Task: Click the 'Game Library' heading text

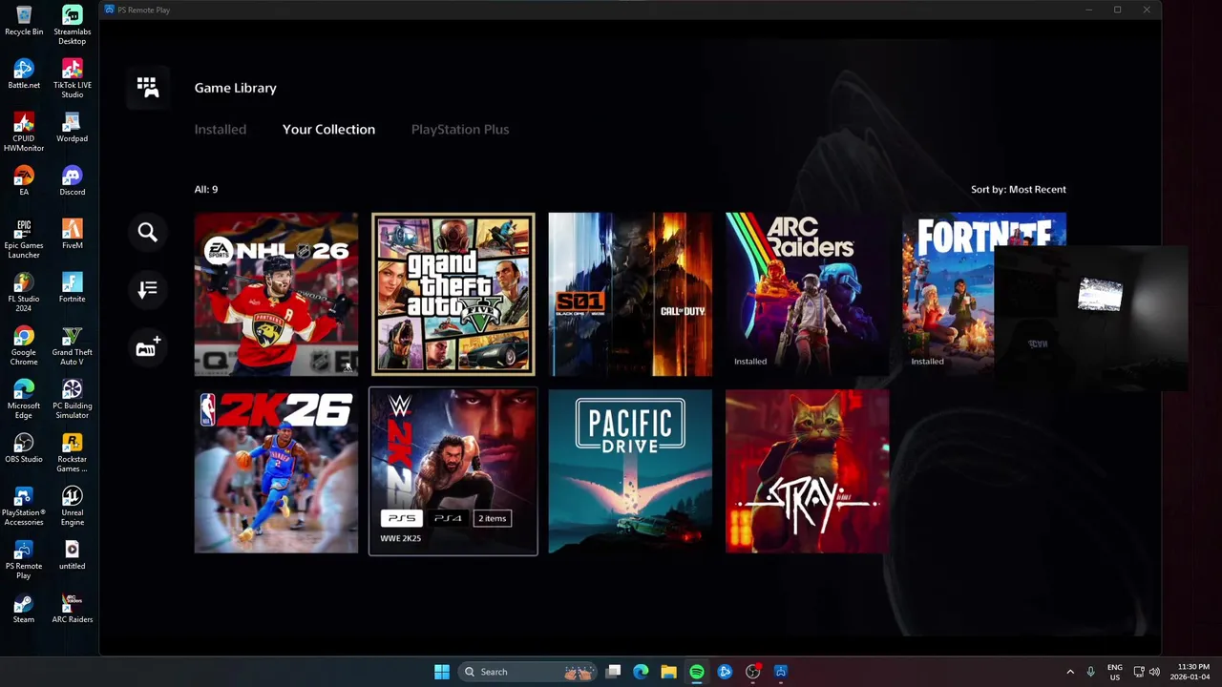Action: coord(236,88)
